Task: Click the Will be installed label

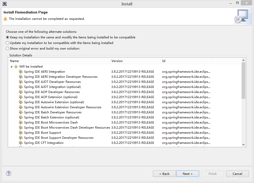Action: pyautogui.click(x=31, y=66)
